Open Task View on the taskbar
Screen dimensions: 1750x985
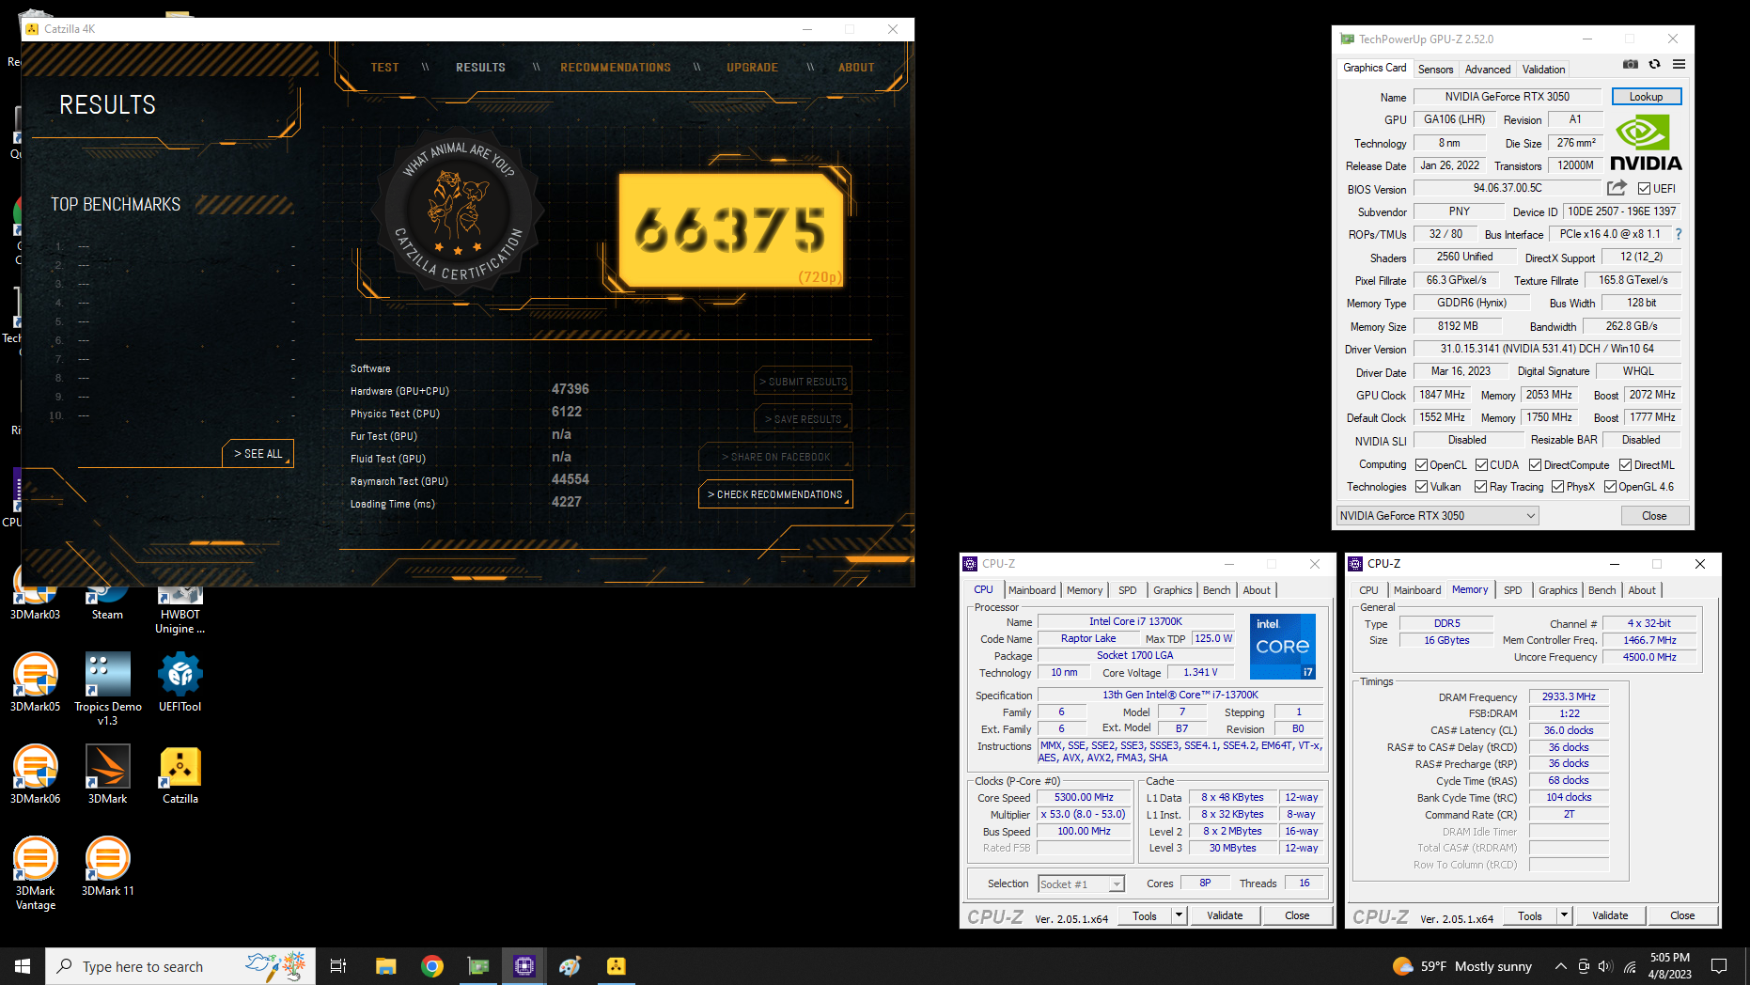point(338,966)
